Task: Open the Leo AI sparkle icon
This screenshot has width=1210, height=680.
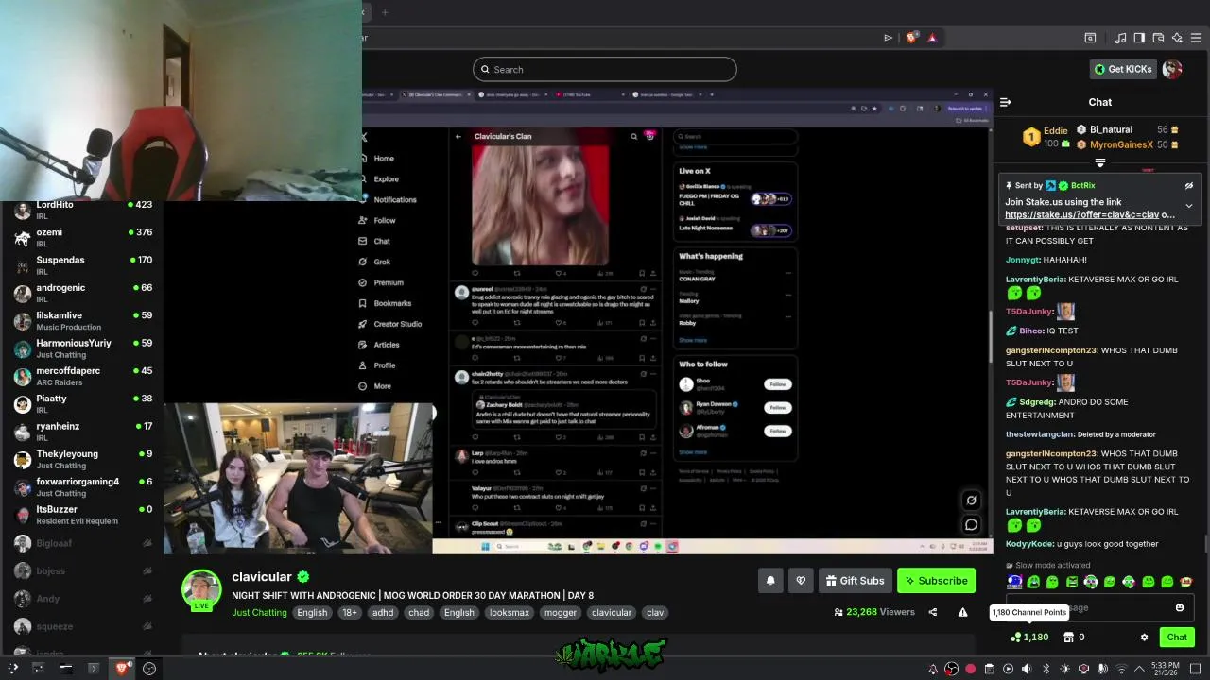Action: point(1177,38)
